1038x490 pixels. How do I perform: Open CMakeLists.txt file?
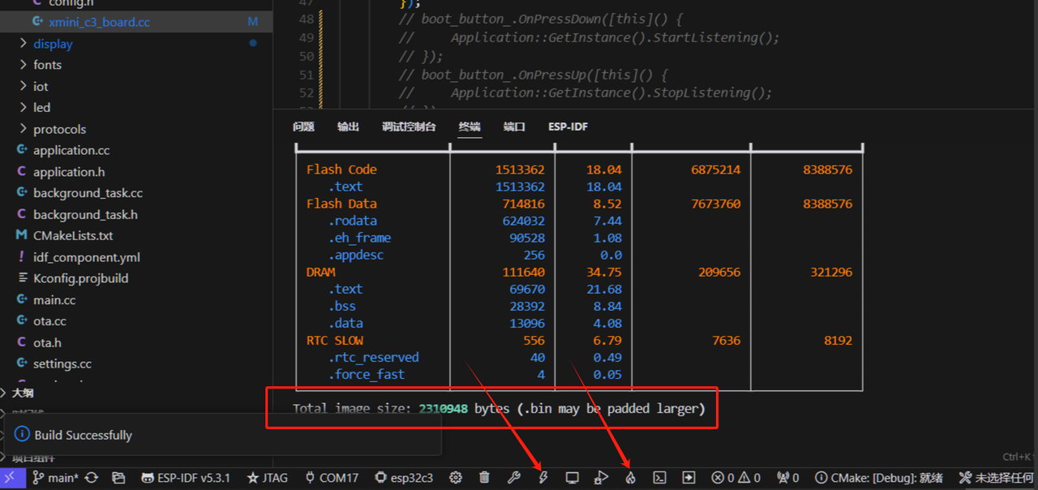click(73, 236)
